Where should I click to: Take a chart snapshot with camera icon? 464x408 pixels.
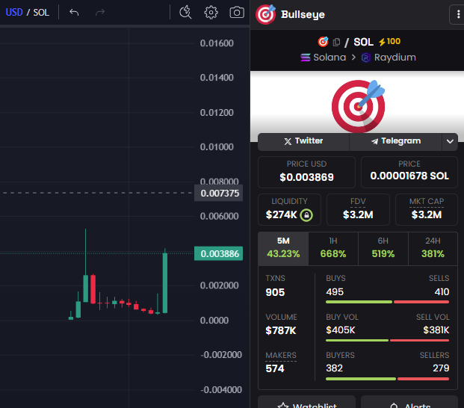click(x=237, y=13)
